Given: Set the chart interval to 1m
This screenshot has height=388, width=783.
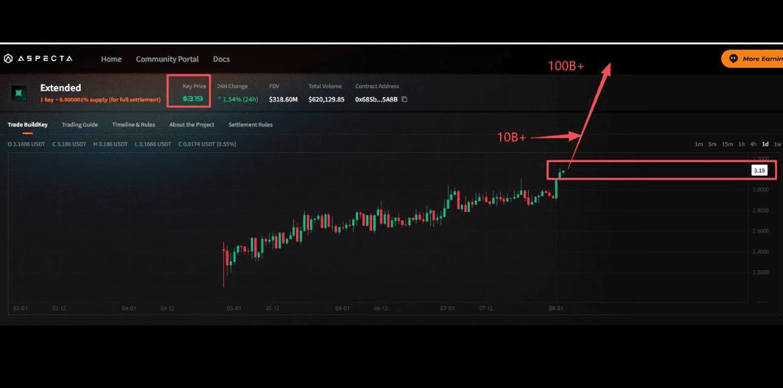Looking at the screenshot, I should click(699, 144).
